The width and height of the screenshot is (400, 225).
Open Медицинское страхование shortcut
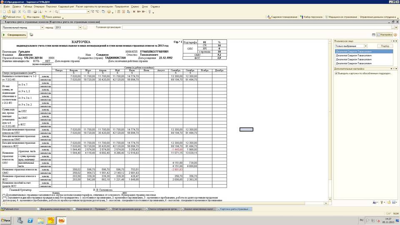[341, 17]
